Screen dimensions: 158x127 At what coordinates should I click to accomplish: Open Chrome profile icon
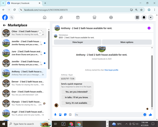pos(149,10)
